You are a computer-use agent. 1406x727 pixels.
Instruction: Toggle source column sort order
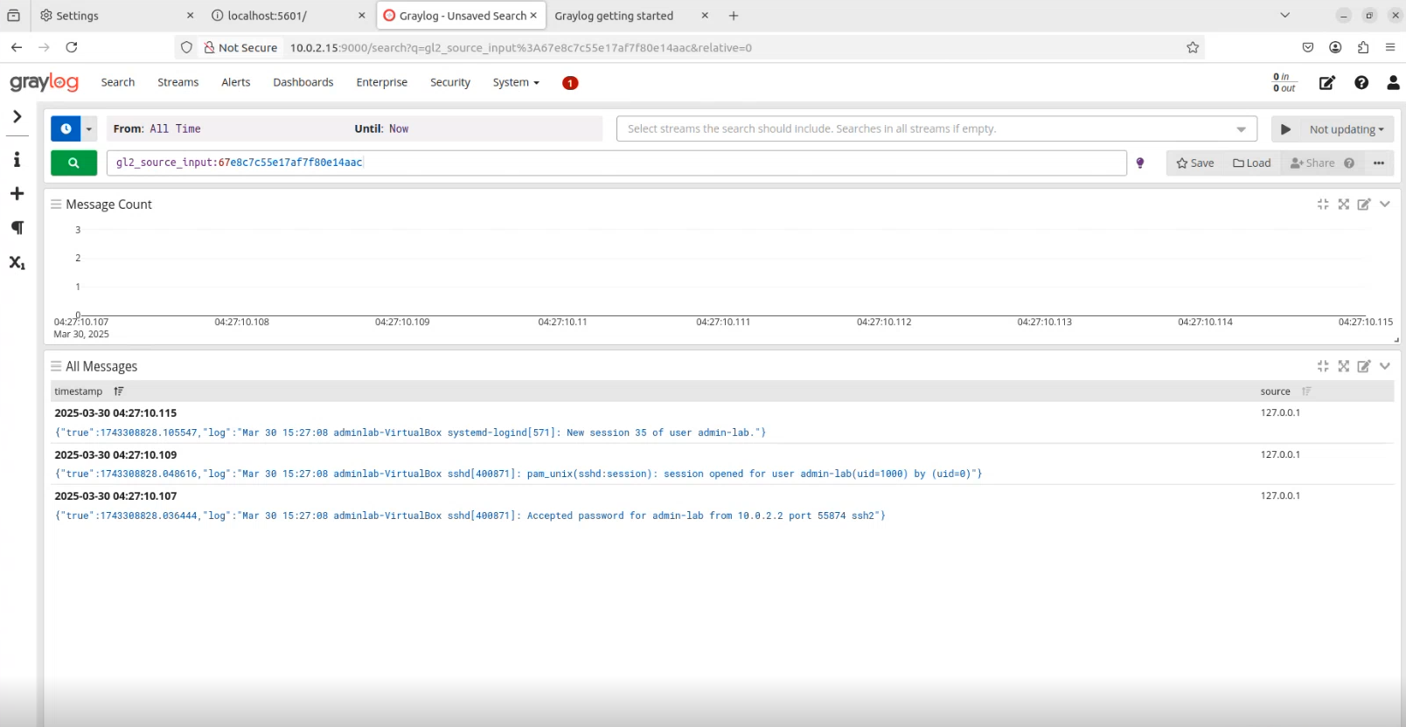point(1306,391)
